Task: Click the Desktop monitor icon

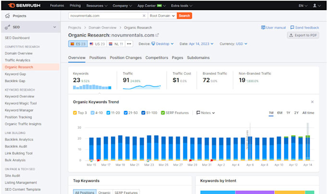Action: (x=153, y=44)
